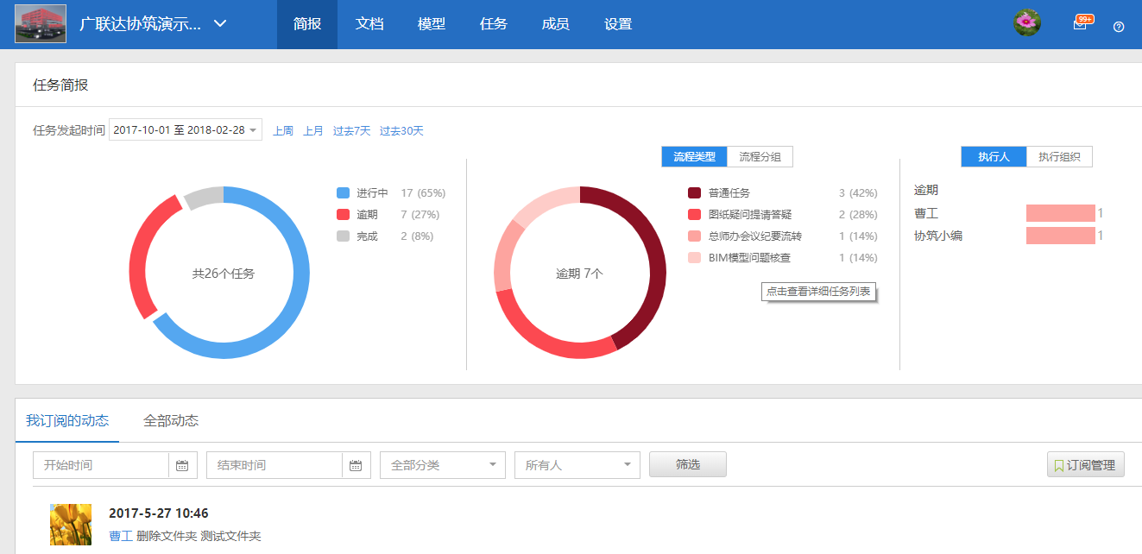The height and width of the screenshot is (554, 1142).
Task: Click the project logo thumbnail at top left
Action: point(40,23)
